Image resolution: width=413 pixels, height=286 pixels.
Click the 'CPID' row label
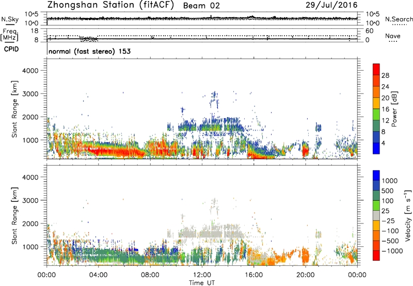click(x=11, y=49)
